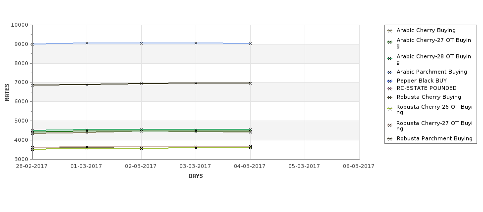The width and height of the screenshot is (483, 212).
Task: Click the Pepper Black BUY legend text
Action: click(422, 81)
